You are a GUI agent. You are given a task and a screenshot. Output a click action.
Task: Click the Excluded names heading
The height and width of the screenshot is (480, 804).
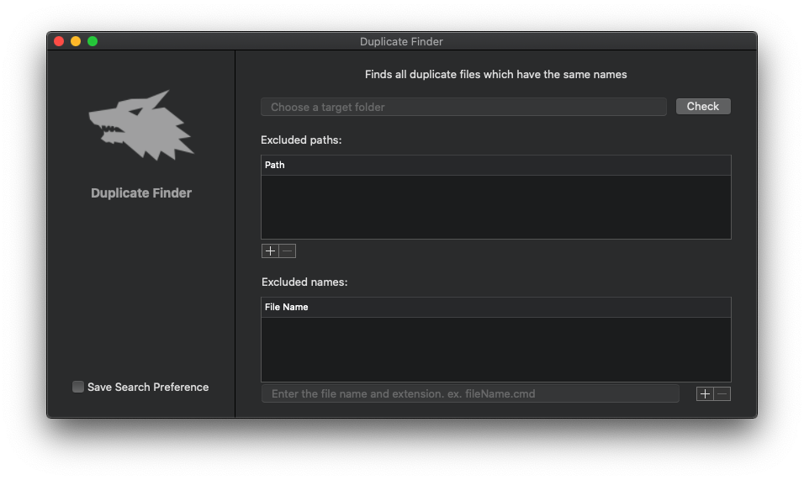[304, 282]
